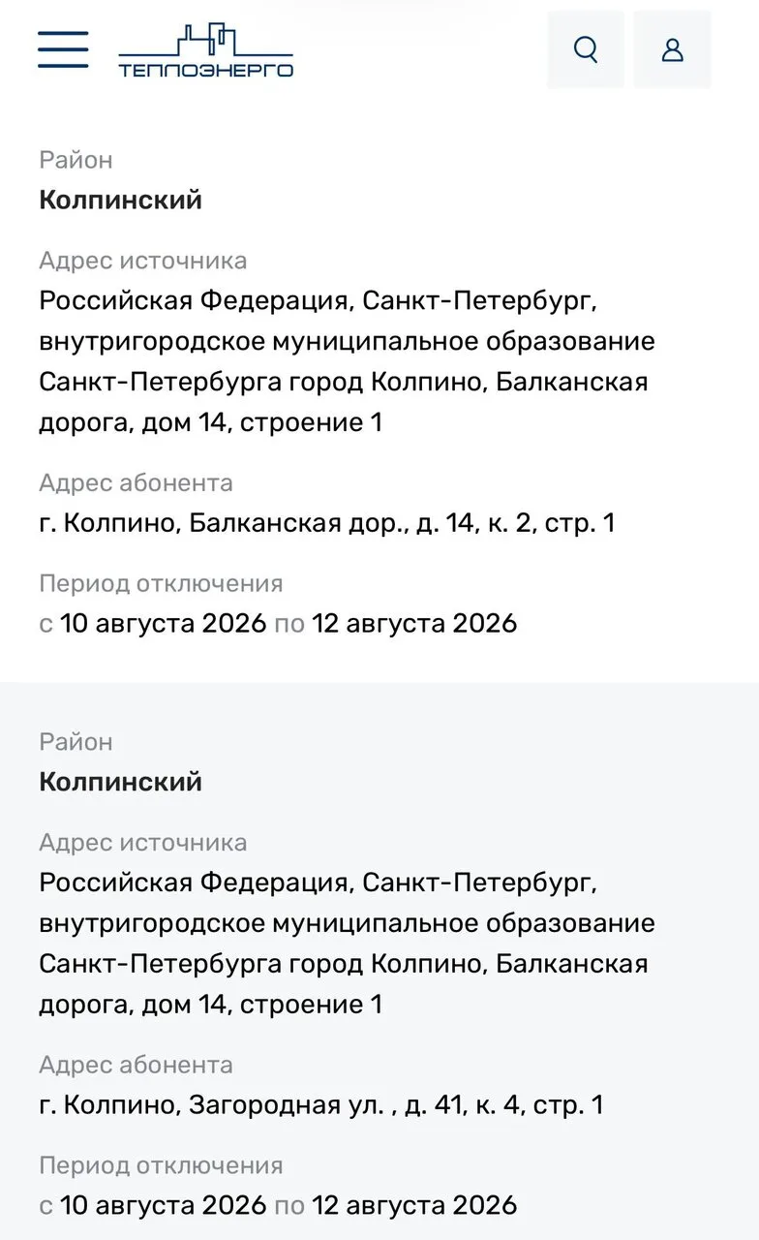Click first Адрес абонента label
This screenshot has height=1240, width=759.
137,482
